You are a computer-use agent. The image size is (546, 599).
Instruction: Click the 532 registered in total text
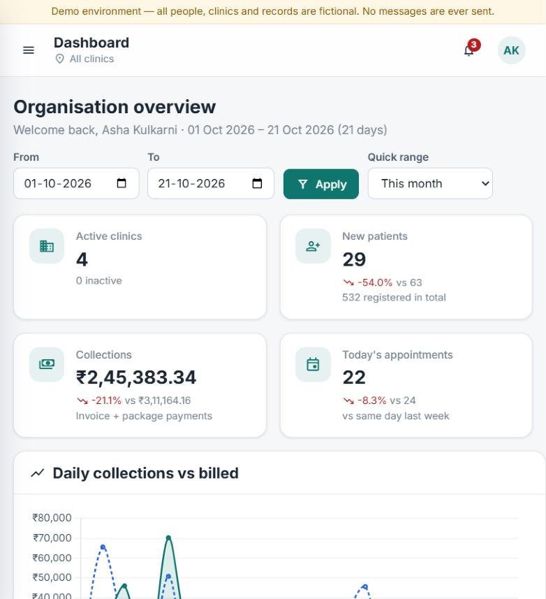click(x=394, y=298)
